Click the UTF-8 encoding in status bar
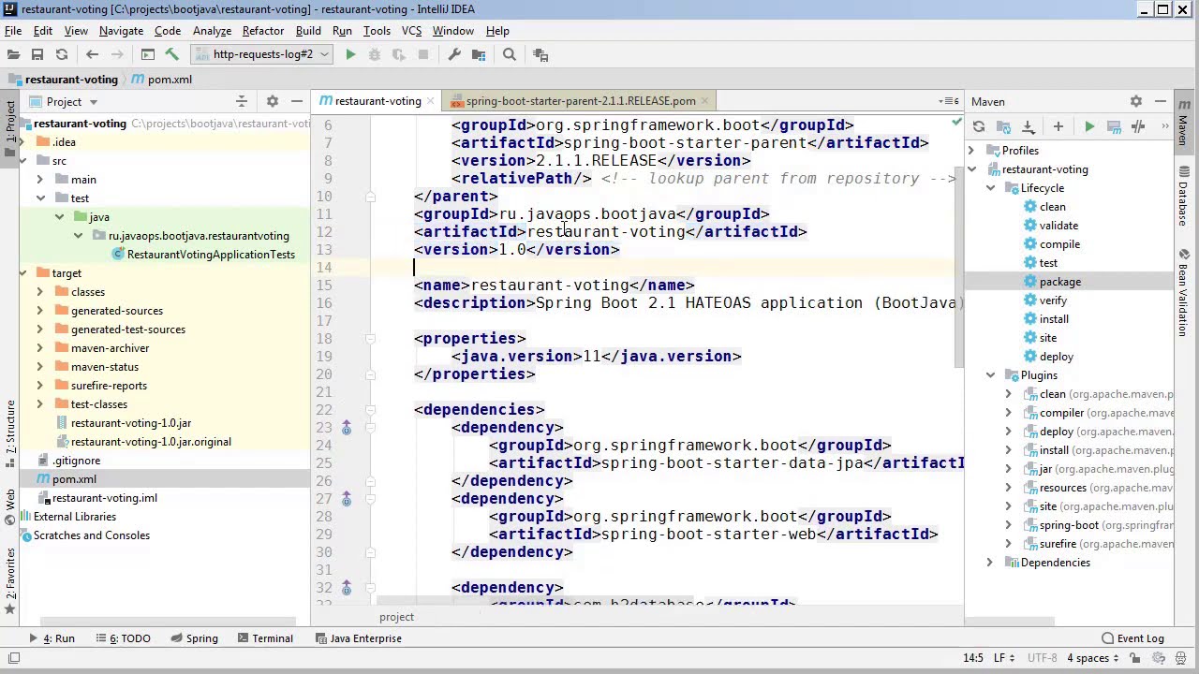Image resolution: width=1199 pixels, height=674 pixels. (1042, 658)
